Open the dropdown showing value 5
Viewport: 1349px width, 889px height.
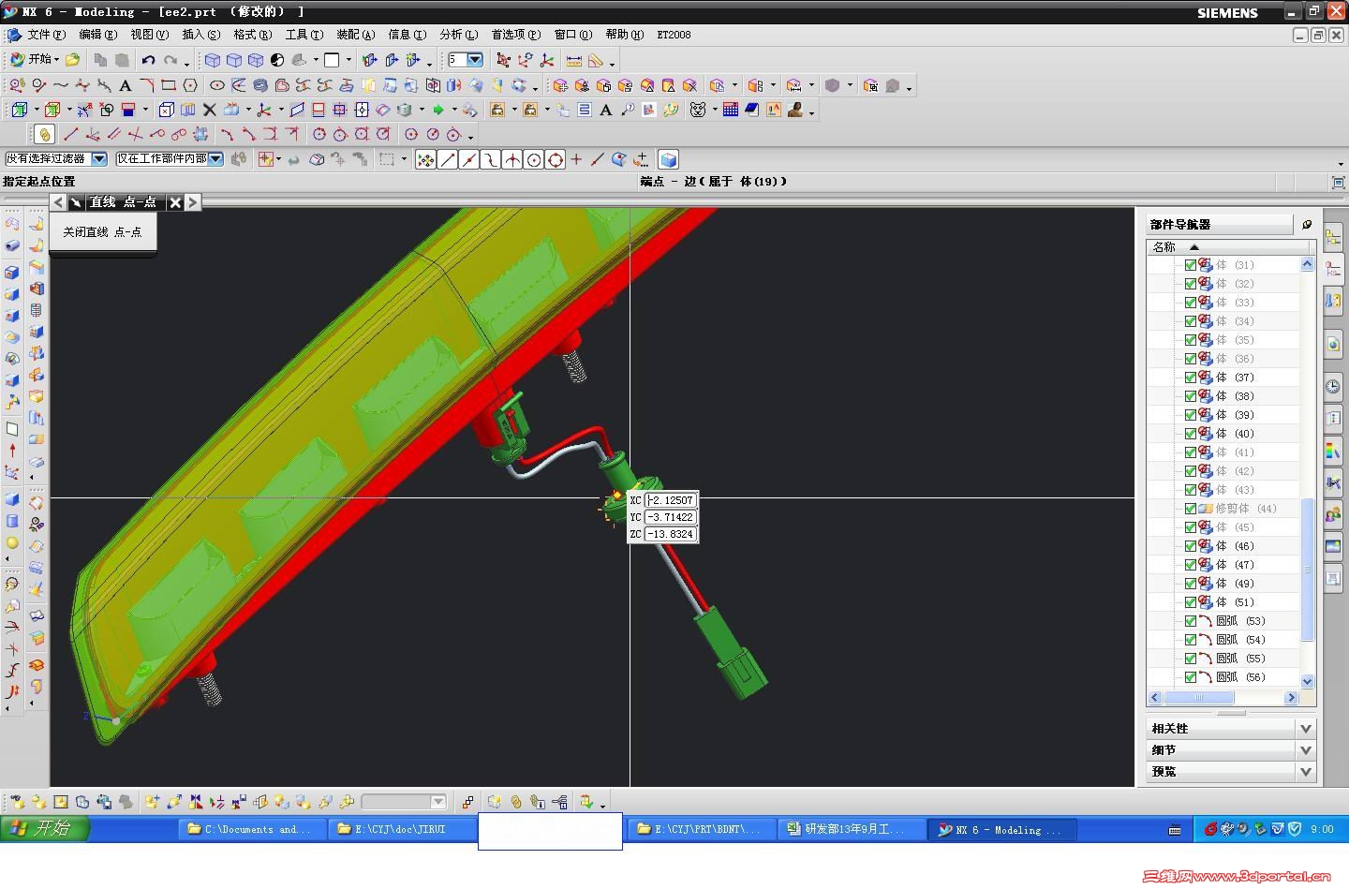click(475, 60)
